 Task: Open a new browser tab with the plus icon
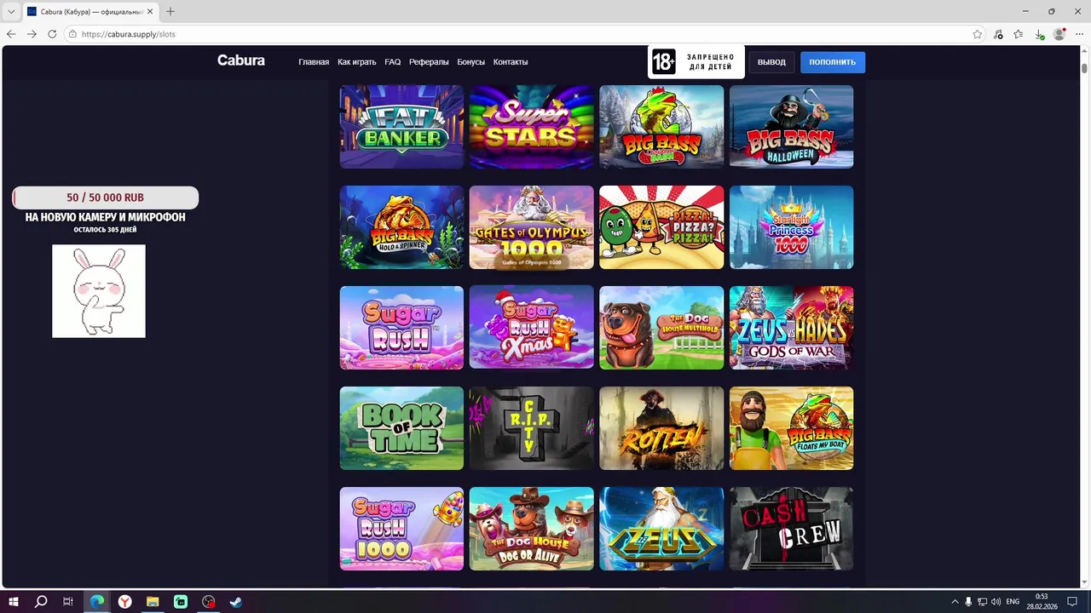170,12
